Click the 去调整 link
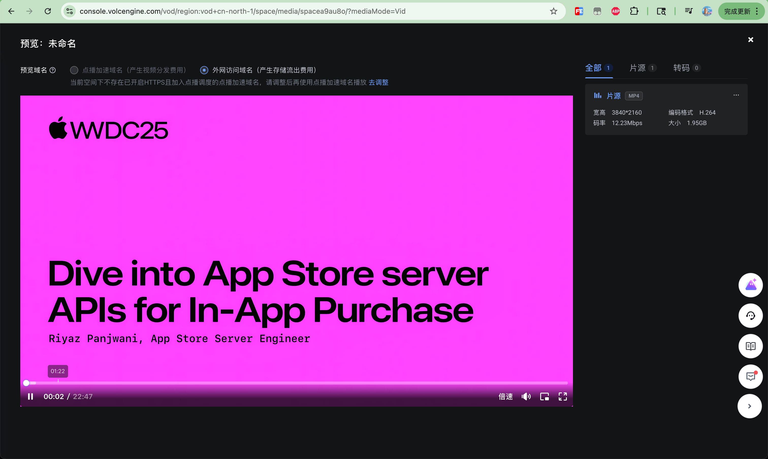 tap(378, 82)
